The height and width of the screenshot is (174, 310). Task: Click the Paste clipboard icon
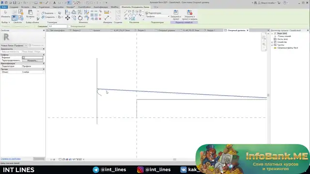tap(30, 14)
